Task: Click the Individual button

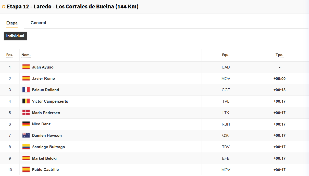Action: coord(15,36)
